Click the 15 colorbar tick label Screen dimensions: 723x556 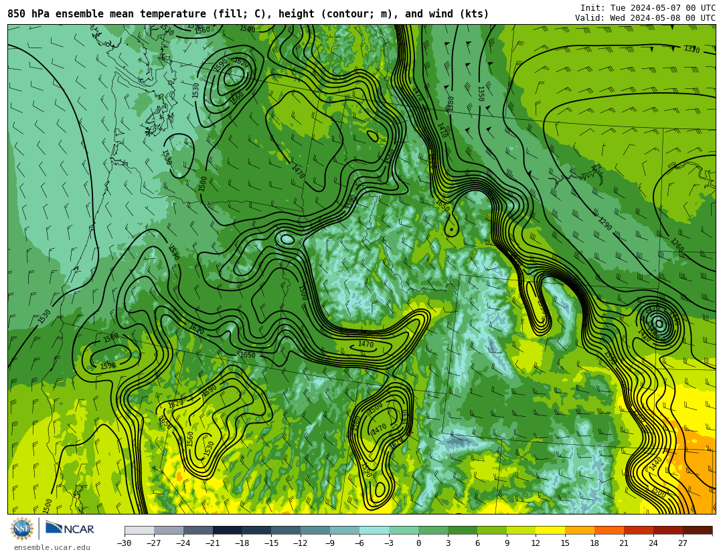[565, 543]
